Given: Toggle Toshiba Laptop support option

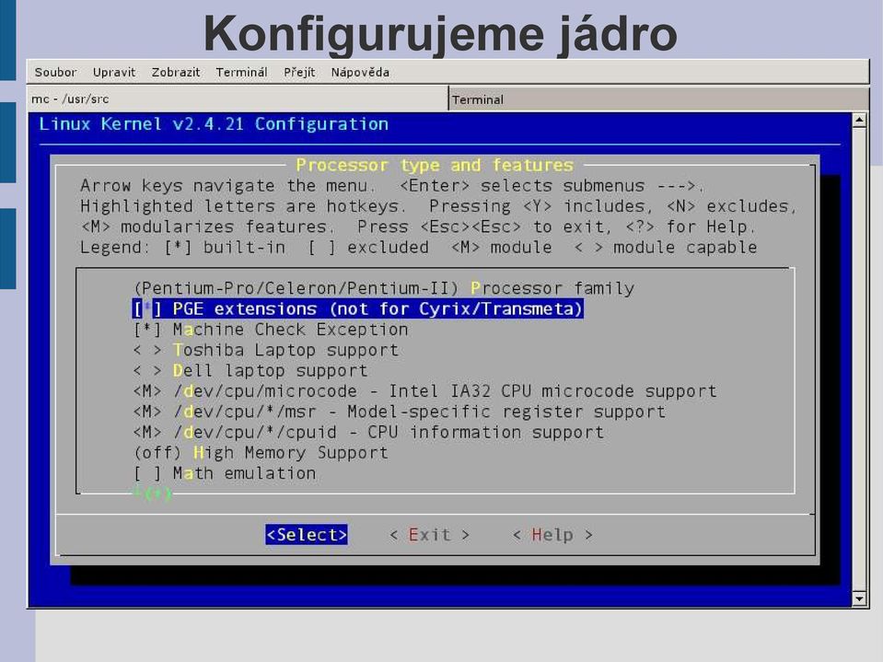Looking at the screenshot, I should click(266, 350).
